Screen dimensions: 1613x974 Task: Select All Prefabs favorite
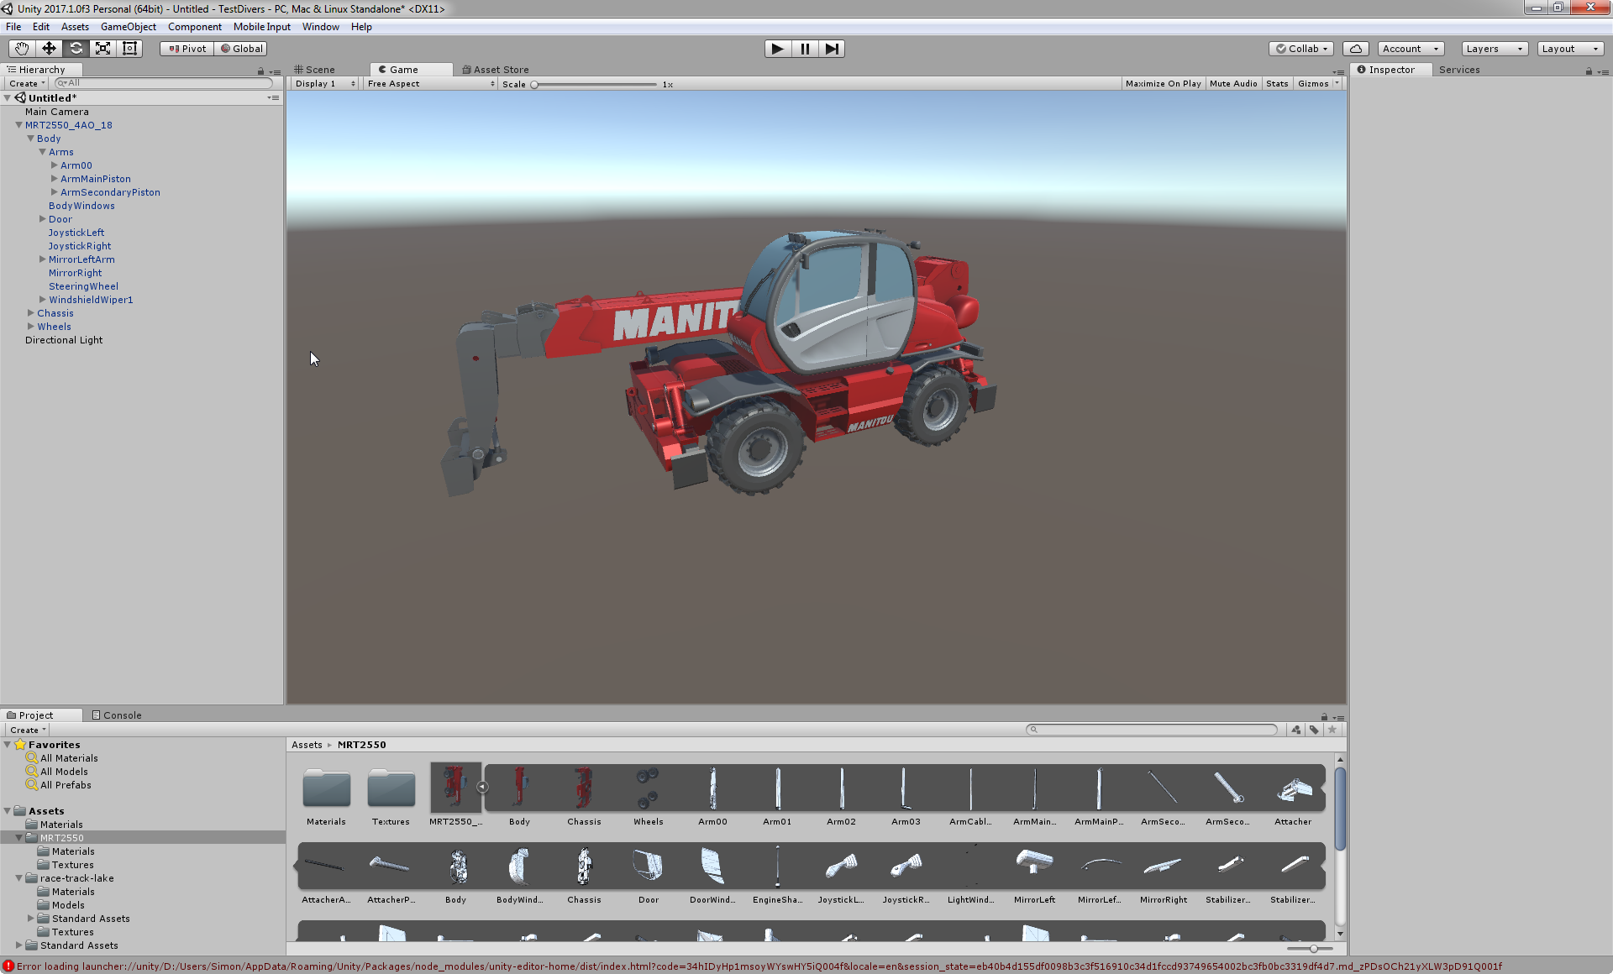click(66, 785)
